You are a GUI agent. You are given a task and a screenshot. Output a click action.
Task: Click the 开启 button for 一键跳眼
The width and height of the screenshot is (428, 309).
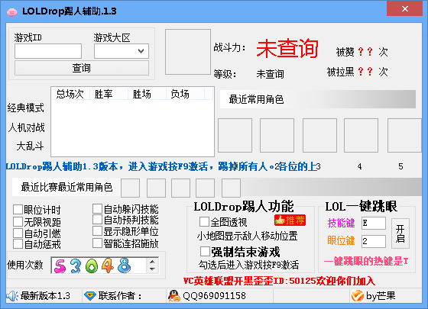pyautogui.click(x=400, y=233)
